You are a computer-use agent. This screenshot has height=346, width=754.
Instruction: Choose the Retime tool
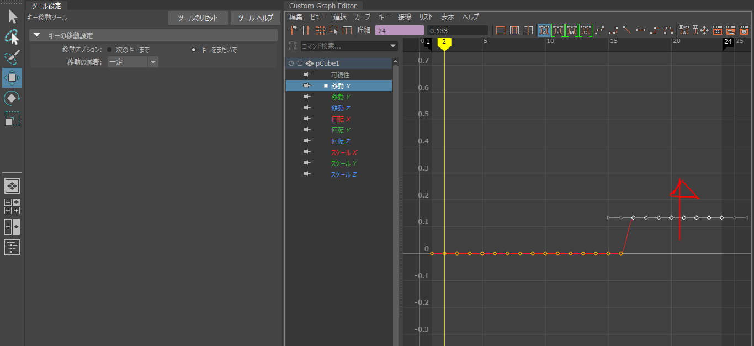point(347,30)
